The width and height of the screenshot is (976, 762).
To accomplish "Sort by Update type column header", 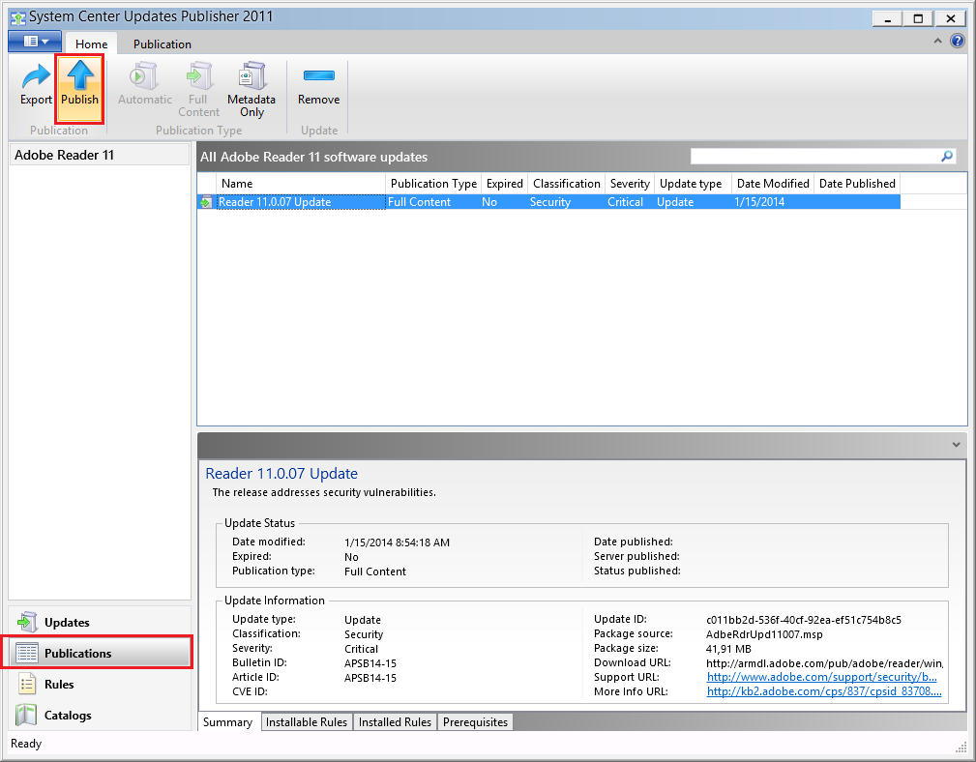I will coord(693,184).
